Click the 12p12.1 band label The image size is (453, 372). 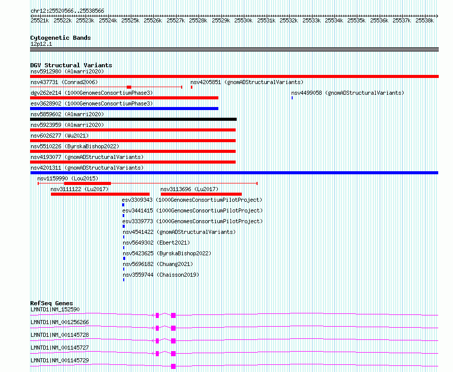pyautogui.click(x=41, y=44)
